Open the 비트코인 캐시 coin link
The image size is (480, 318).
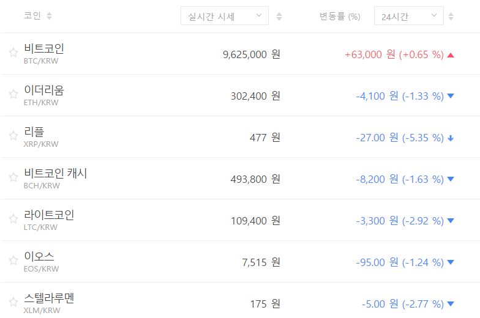point(56,173)
